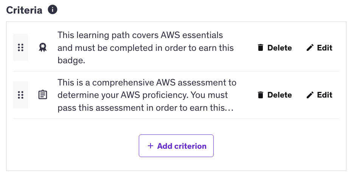Click the info icon beside Criteria heading
Image resolution: width=354 pixels, height=177 pixels.
(x=53, y=10)
